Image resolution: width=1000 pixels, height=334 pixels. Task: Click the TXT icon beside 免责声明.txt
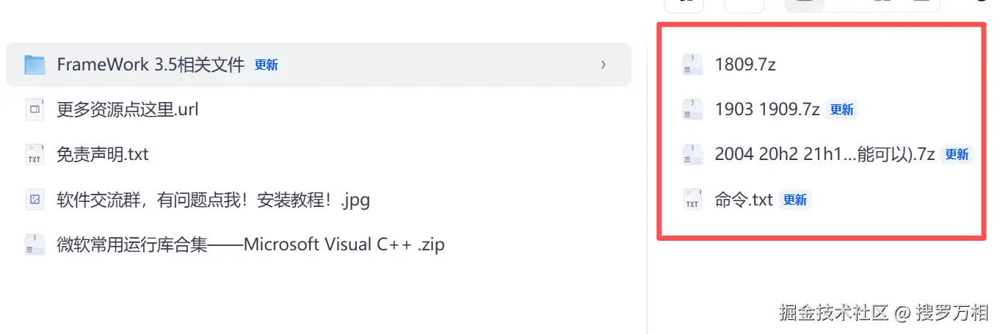(35, 155)
